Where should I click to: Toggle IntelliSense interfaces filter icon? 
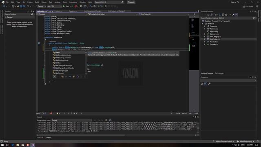[70, 76]
